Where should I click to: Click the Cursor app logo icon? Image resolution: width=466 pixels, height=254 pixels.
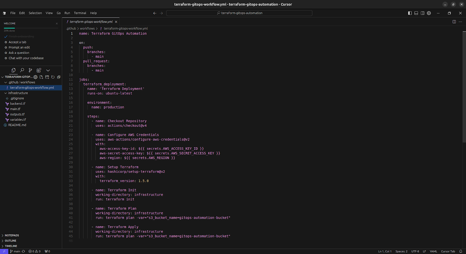pyautogui.click(x=4, y=13)
